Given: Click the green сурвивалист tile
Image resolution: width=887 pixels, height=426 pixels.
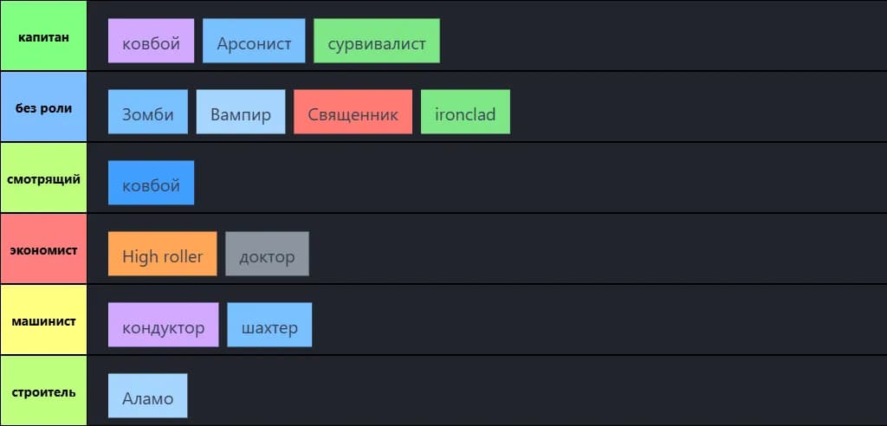Looking at the screenshot, I should [377, 41].
